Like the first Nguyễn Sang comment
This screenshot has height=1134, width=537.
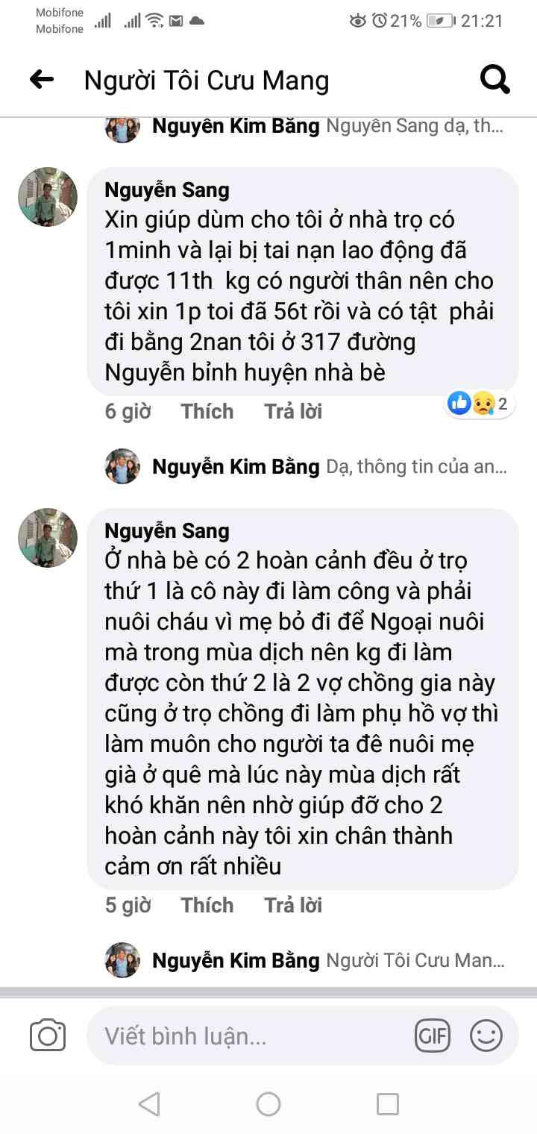[207, 411]
